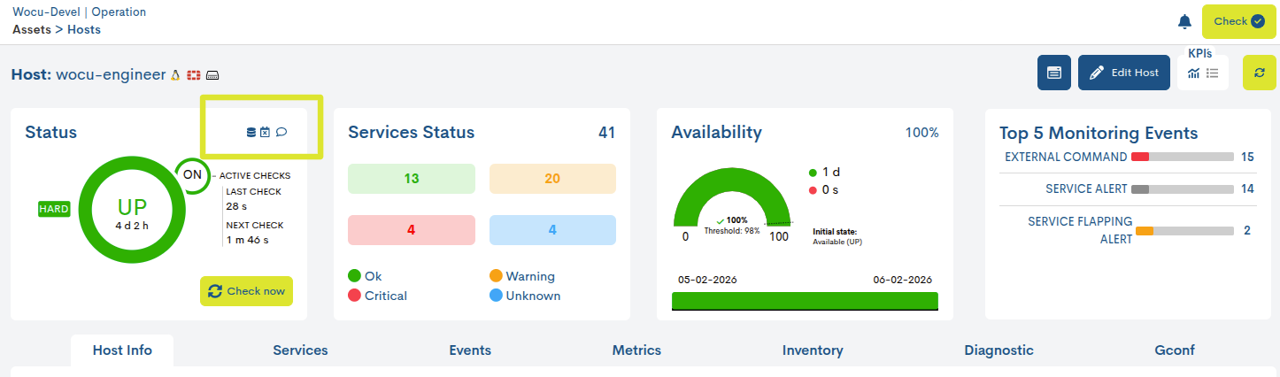Open the Services tab
1280x377 pixels.
[x=300, y=350]
